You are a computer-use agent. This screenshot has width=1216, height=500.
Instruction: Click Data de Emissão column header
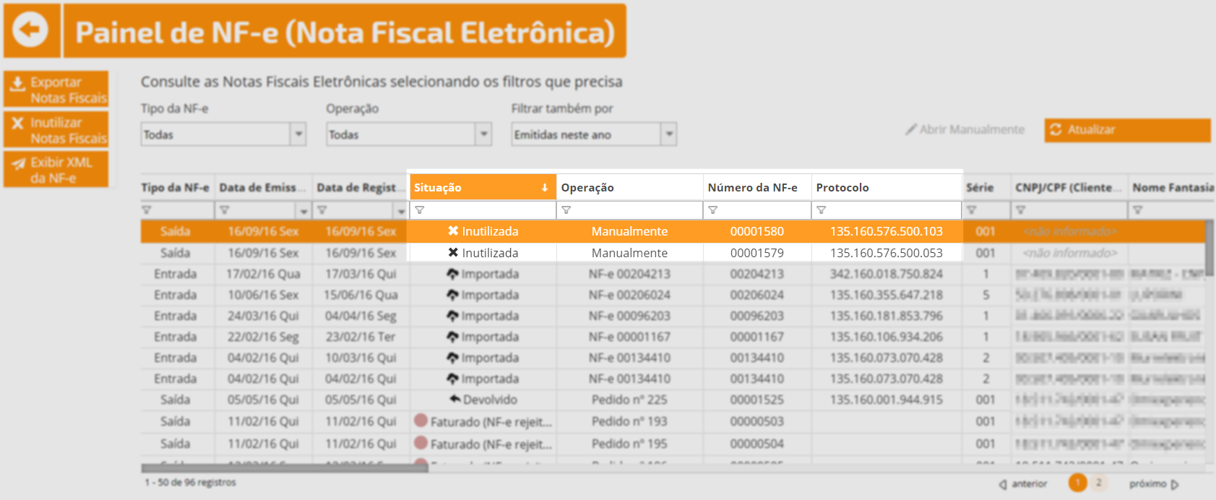pos(263,187)
